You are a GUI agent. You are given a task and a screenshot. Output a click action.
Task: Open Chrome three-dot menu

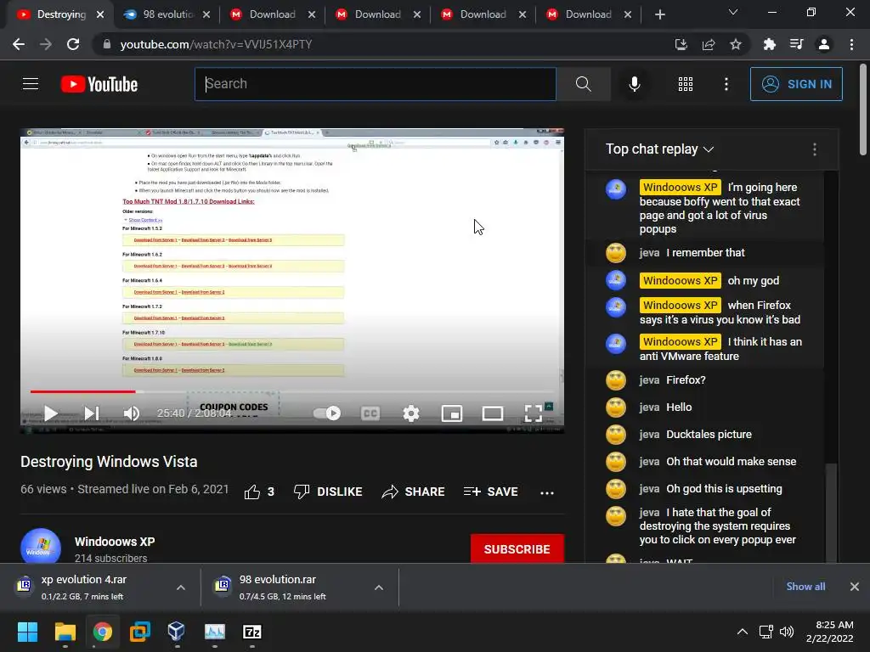pos(851,44)
